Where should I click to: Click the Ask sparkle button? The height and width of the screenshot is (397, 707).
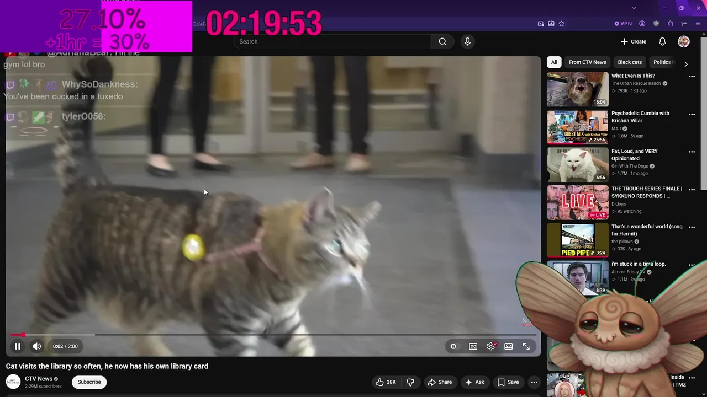coord(474,382)
